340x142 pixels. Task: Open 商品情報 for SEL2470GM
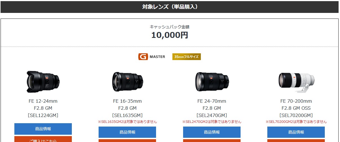(212, 132)
